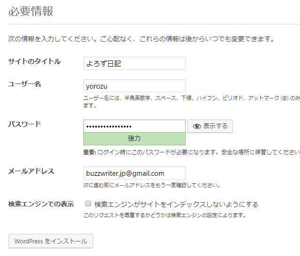
Task: Click the パスワード field label
Action: 25,124
